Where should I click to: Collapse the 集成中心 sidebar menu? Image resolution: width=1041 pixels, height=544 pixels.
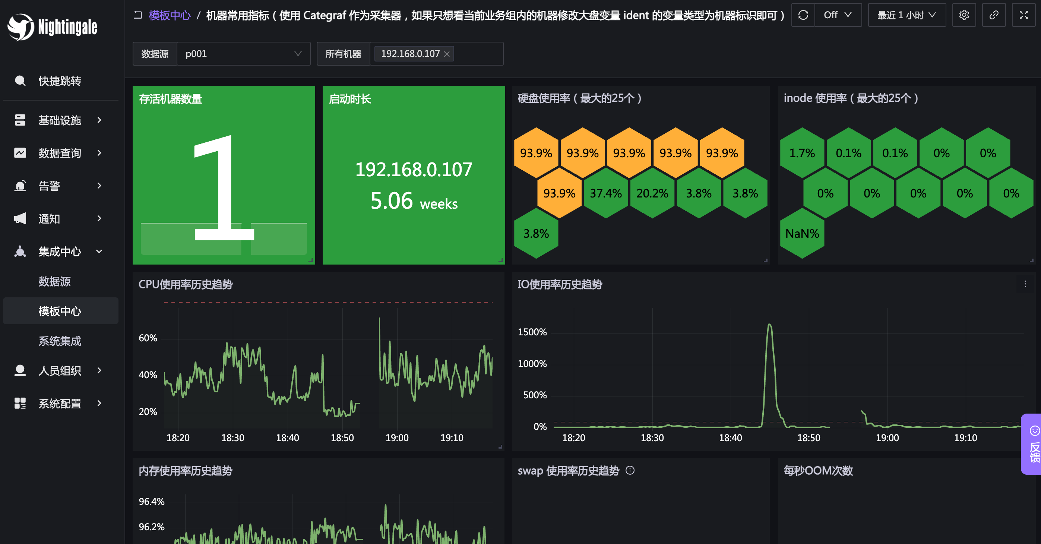(x=61, y=252)
